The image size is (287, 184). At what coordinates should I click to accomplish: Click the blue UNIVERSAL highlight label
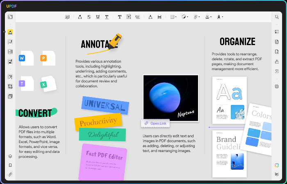pyautogui.click(x=105, y=106)
